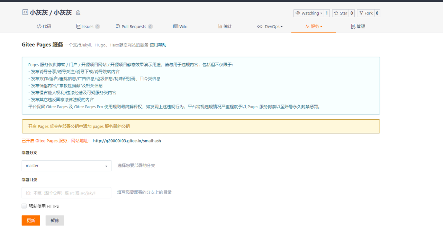
Task: Open the 代码 code tab
Action: pyautogui.click(x=44, y=27)
